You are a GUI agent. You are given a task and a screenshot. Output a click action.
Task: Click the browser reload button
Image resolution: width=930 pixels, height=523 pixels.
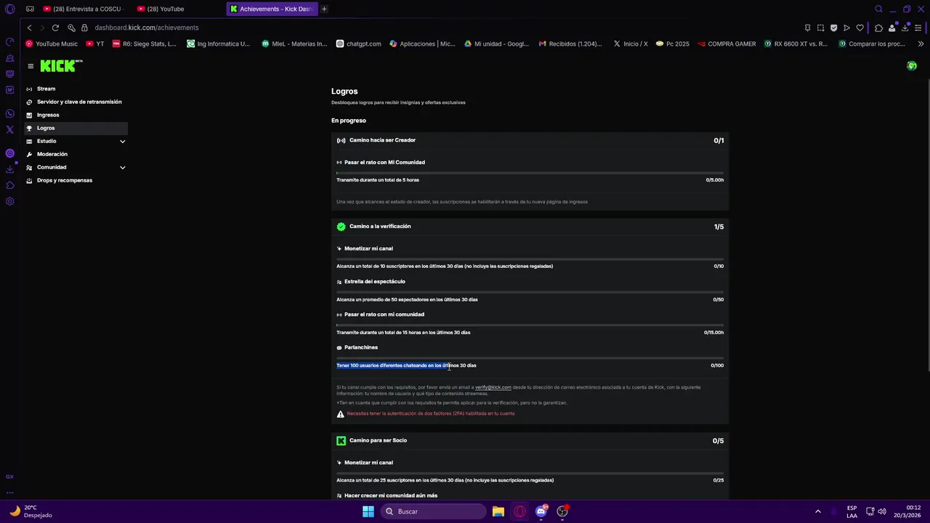pos(55,28)
